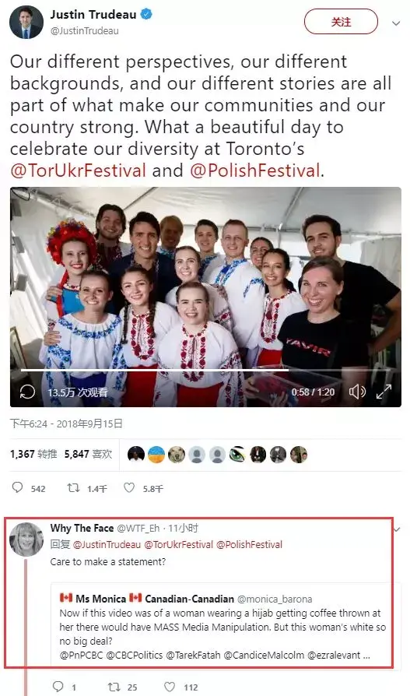410x696 pixels.
Task: Open Justin Trudeau's profile avatar
Action: coord(26,23)
